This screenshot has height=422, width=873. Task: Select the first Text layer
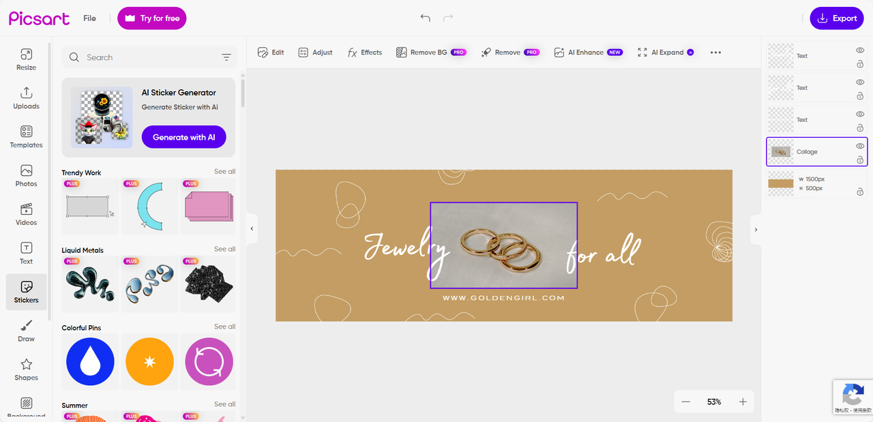pos(817,56)
